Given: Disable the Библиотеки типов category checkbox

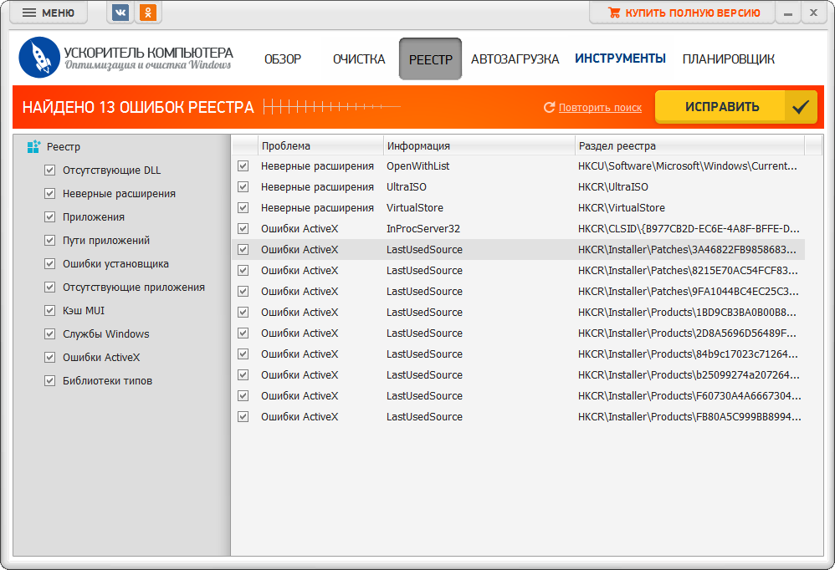Looking at the screenshot, I should pos(49,381).
